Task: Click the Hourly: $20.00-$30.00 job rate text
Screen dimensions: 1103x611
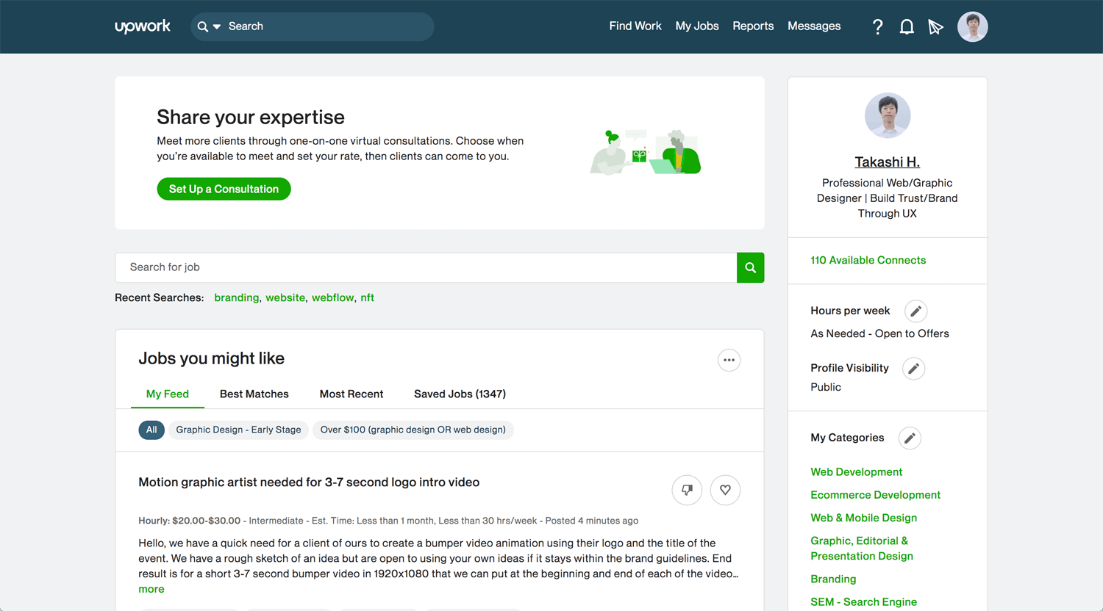Action: pos(189,521)
